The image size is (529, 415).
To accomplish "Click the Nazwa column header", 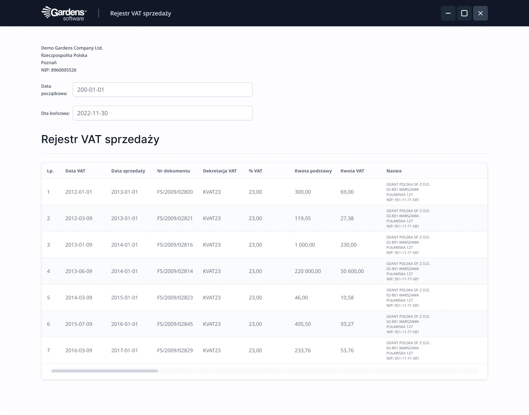I will click(x=394, y=171).
